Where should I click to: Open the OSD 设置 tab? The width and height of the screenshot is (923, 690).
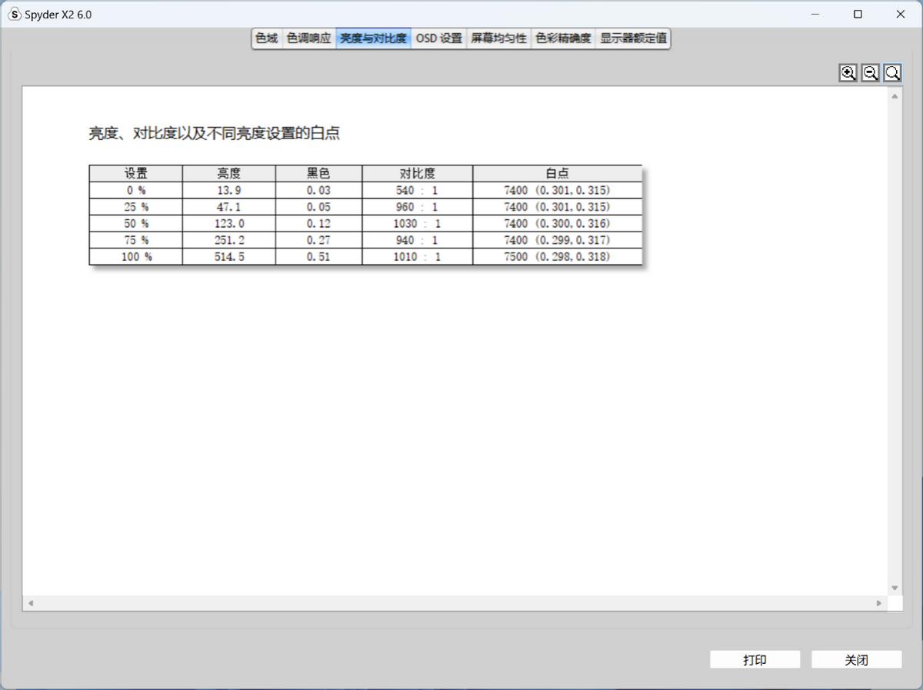439,38
